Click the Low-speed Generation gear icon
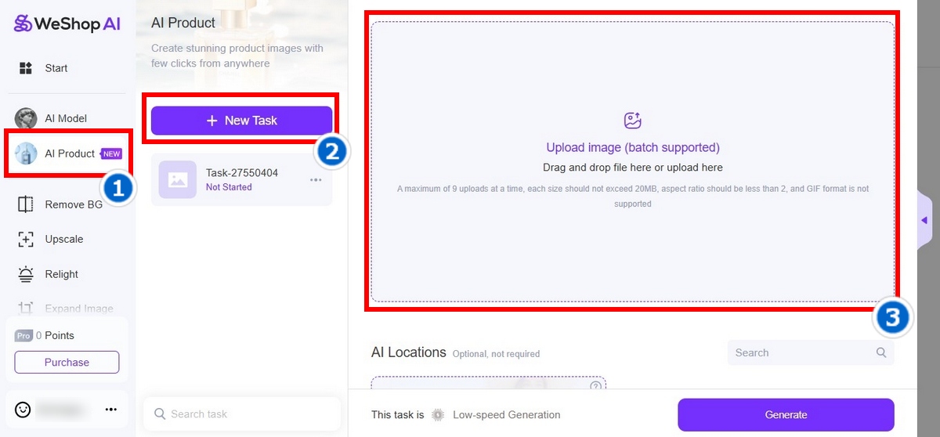Screen dimensions: 940x437 (438, 415)
